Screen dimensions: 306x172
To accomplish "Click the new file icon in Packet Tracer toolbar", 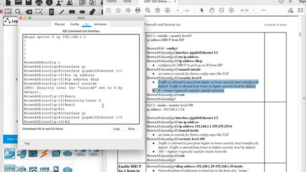I will tap(8, 2).
